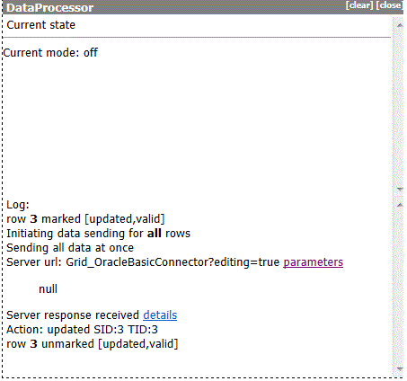
Task: Open the parameters link after server url
Action: [x=313, y=262]
